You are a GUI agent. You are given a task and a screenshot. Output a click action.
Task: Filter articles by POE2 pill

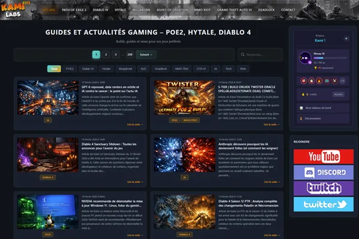click(x=69, y=69)
